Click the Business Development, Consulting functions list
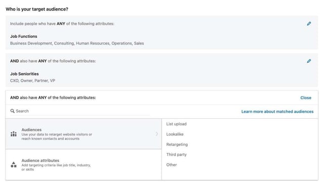The height and width of the screenshot is (185, 324). 77,43
